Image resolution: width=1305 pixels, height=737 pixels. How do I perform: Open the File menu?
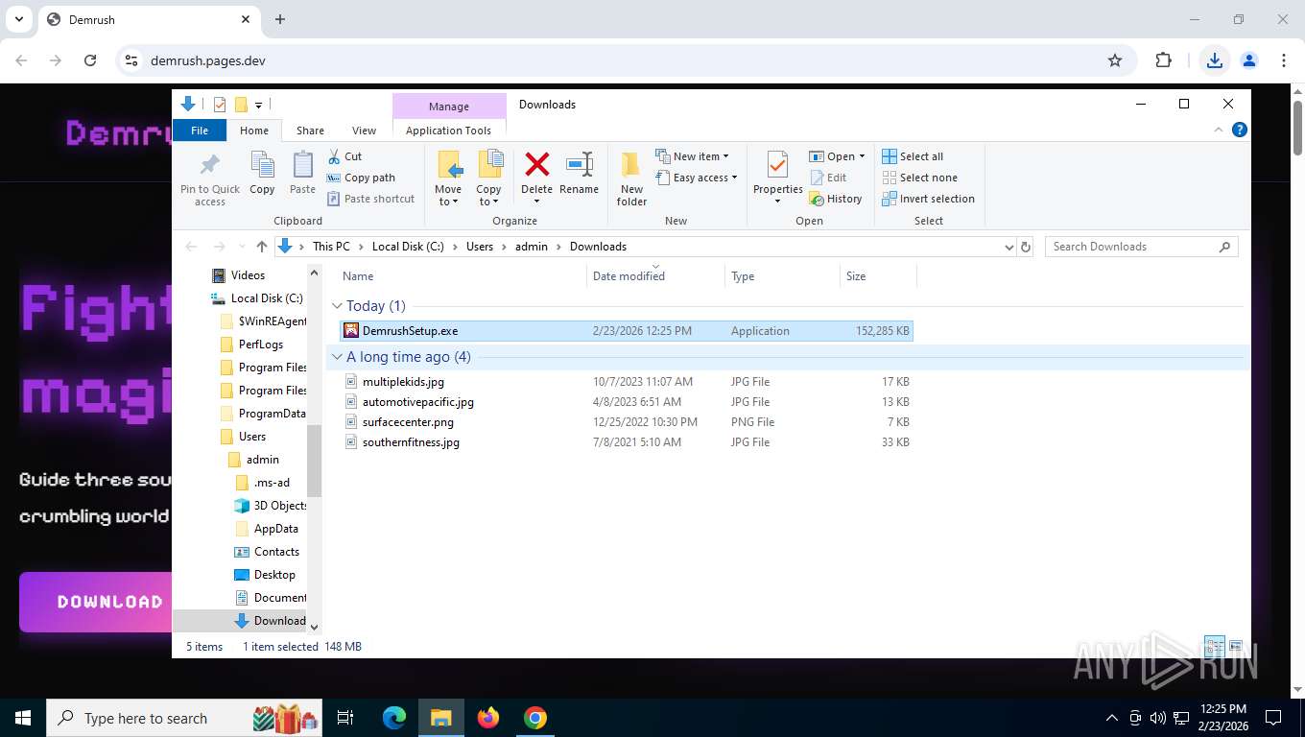(x=200, y=131)
